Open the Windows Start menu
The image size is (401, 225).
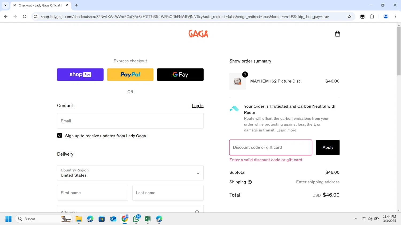click(x=9, y=219)
